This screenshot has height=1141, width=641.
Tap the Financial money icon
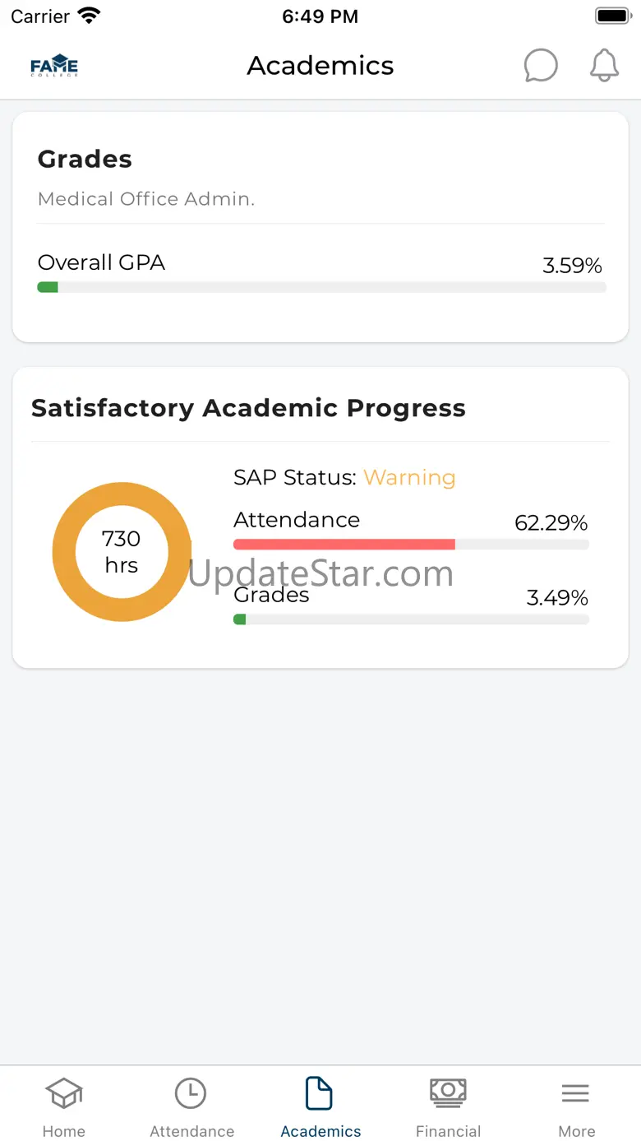pyautogui.click(x=448, y=1092)
